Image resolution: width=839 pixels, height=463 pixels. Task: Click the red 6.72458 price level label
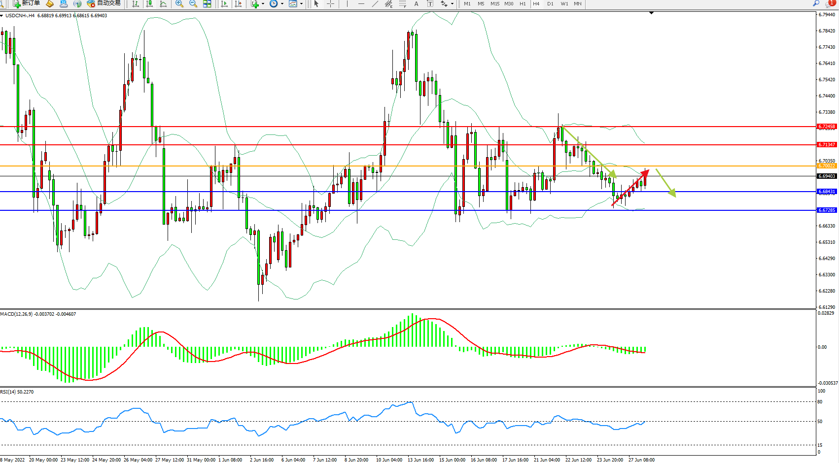(827, 127)
